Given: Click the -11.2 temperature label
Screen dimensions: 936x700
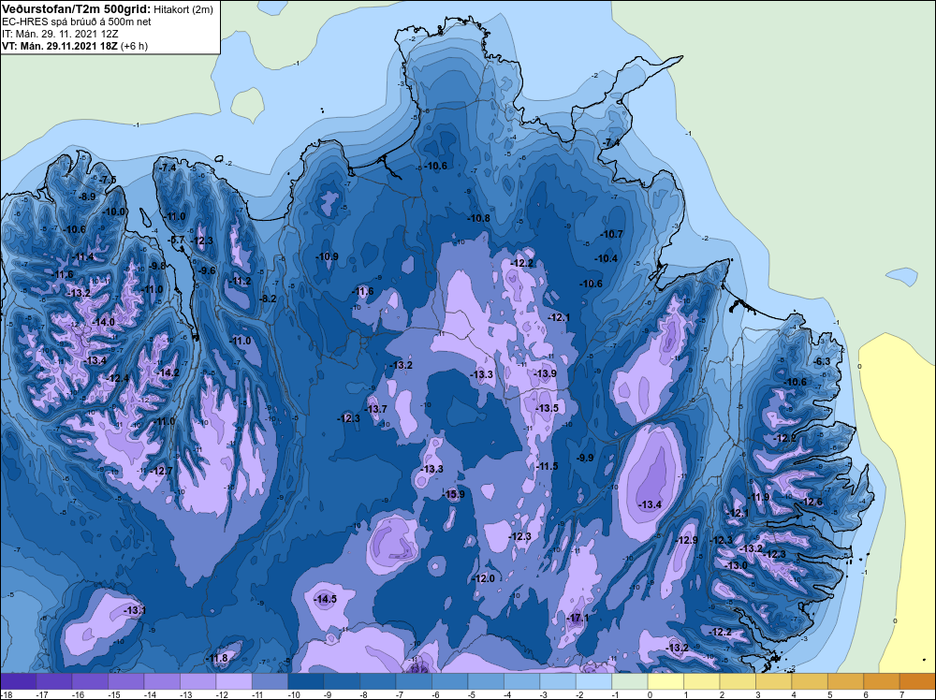Looking at the screenshot, I should tap(241, 281).
